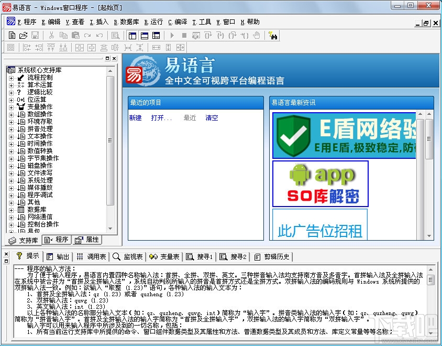442x346 pixels.
Task: Click the binoculars help search icon
Action: [273, 36]
